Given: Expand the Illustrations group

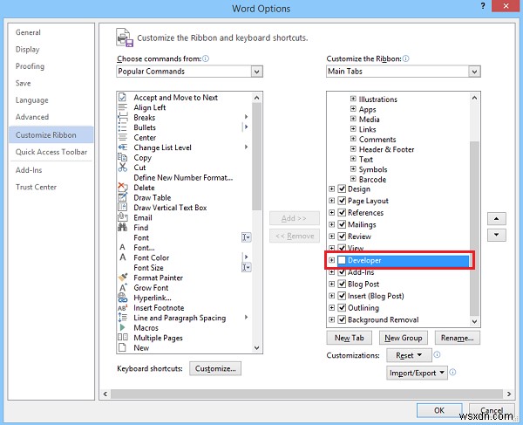Looking at the screenshot, I should pos(353,99).
